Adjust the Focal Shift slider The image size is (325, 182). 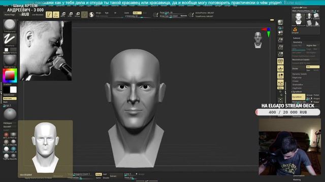click(173, 13)
